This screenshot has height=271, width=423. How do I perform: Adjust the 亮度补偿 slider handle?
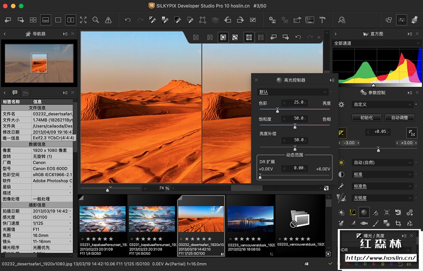click(x=295, y=148)
